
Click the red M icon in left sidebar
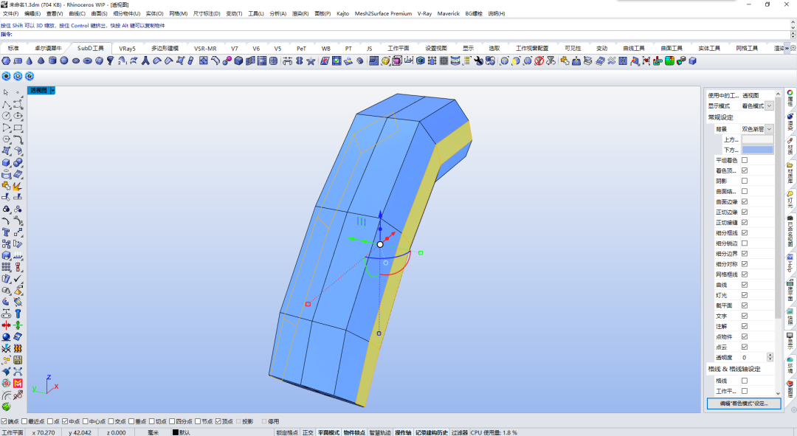click(18, 383)
